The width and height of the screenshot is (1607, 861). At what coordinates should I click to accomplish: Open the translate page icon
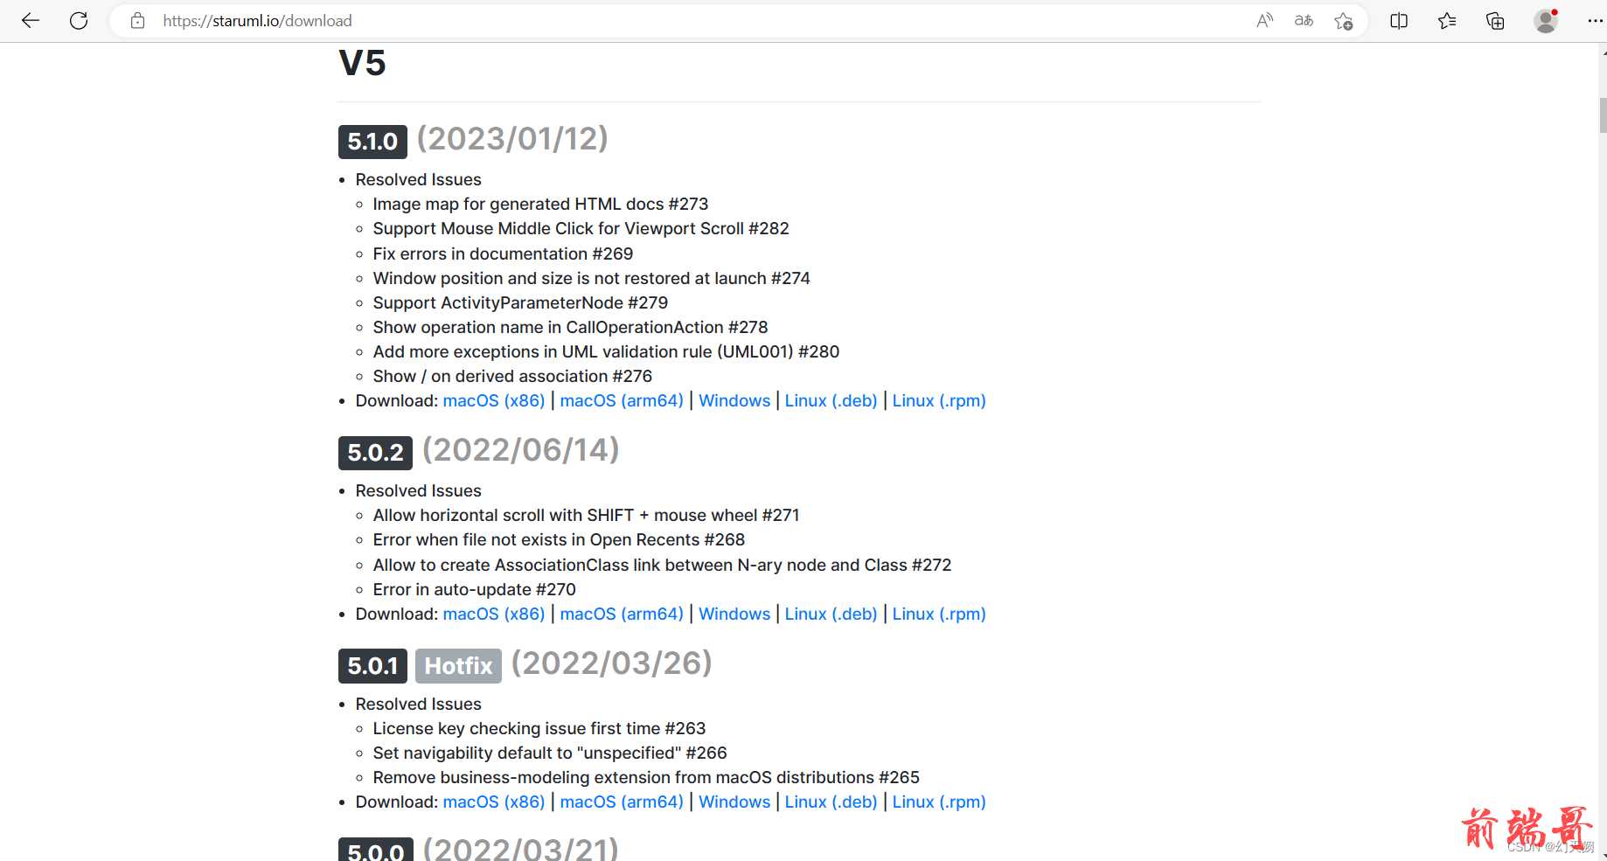pyautogui.click(x=1304, y=21)
